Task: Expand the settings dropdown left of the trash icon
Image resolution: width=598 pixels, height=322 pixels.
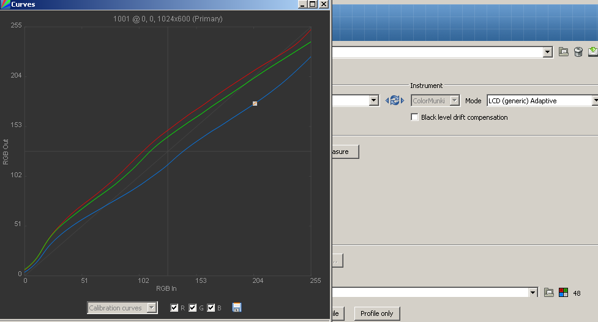Action: tap(548, 52)
